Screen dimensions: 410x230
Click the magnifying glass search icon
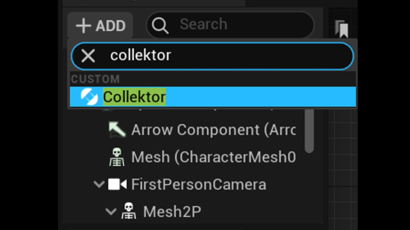[160, 24]
